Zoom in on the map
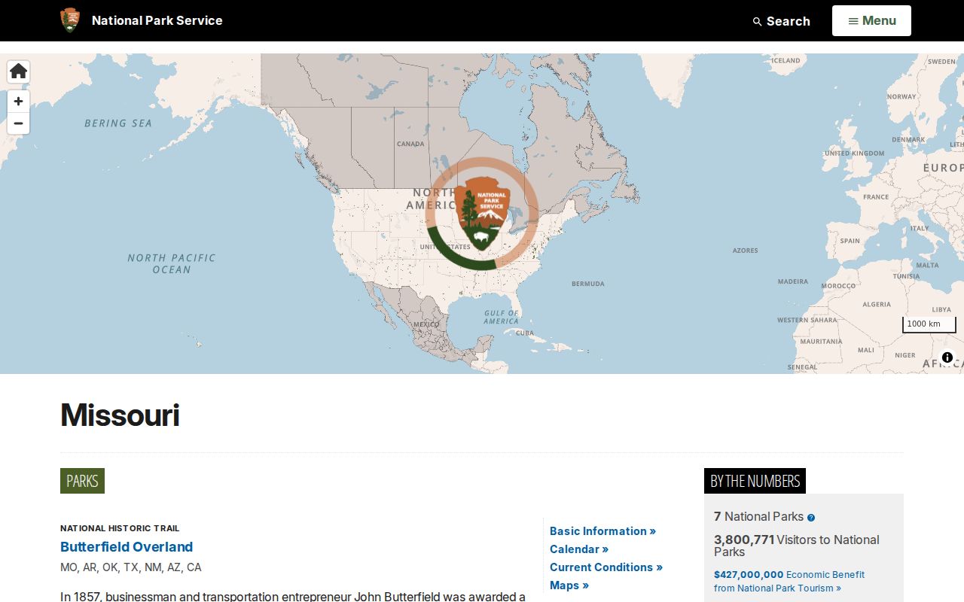The image size is (964, 602). pyautogui.click(x=18, y=102)
